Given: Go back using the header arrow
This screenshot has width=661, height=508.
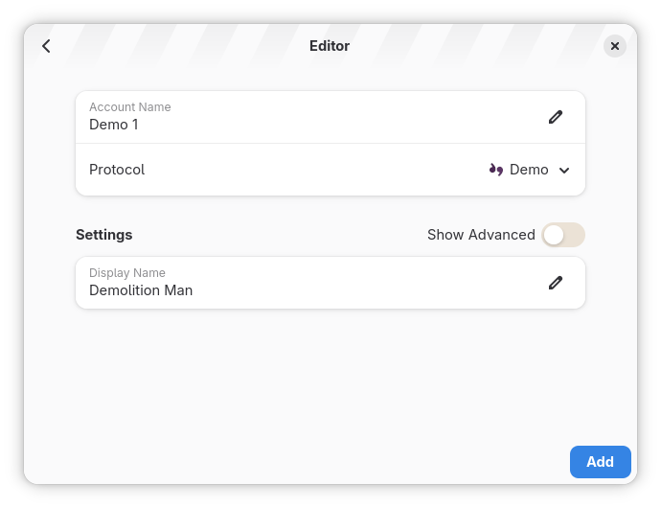Looking at the screenshot, I should click(46, 46).
